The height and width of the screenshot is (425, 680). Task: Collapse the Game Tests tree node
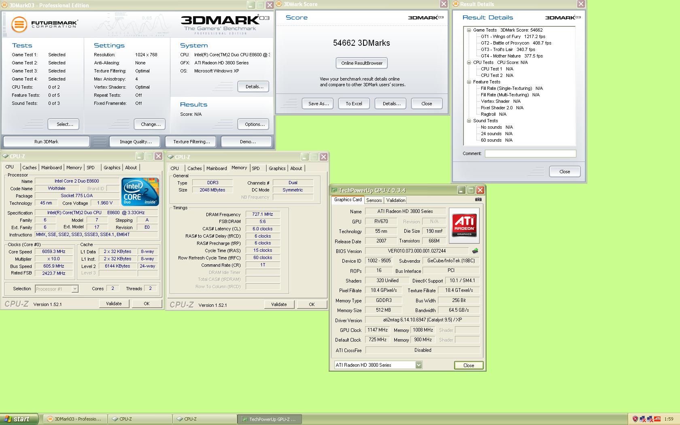click(x=469, y=30)
